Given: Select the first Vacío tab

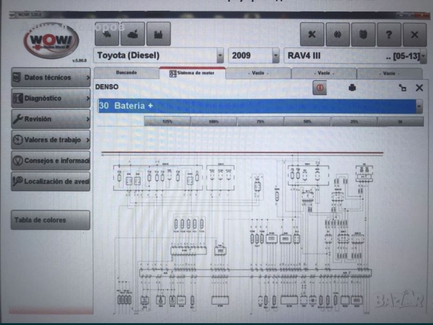Looking at the screenshot, I should click(258, 73).
